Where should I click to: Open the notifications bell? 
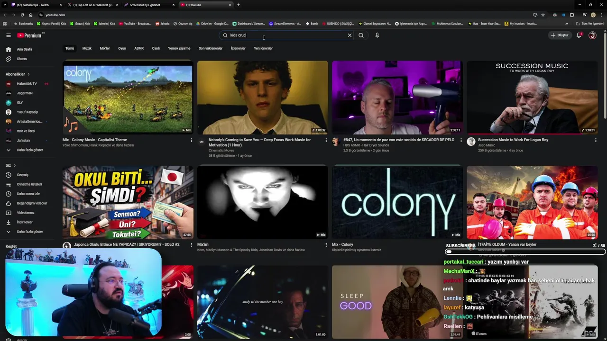pos(579,35)
